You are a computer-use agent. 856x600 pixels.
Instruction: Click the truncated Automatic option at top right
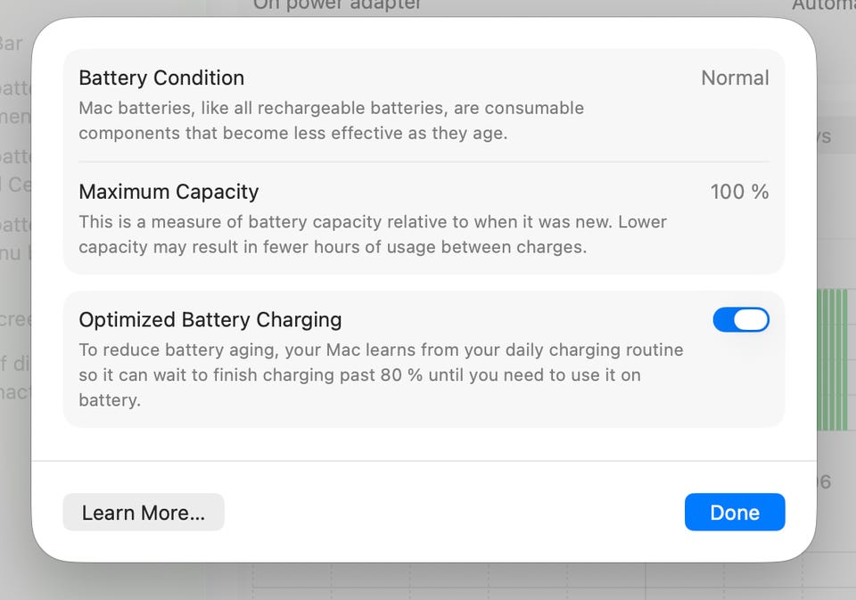[822, 5]
